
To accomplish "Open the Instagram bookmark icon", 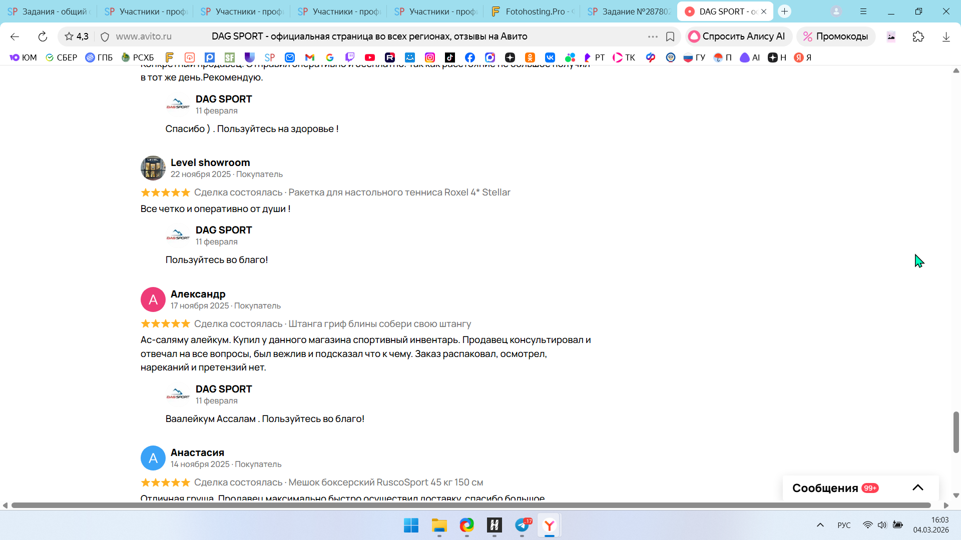I will (x=430, y=57).
